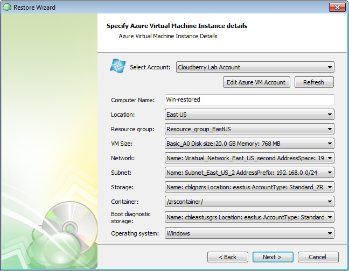Cancel the restore wizard
Screen dimensions: 349x271
pos(318,257)
